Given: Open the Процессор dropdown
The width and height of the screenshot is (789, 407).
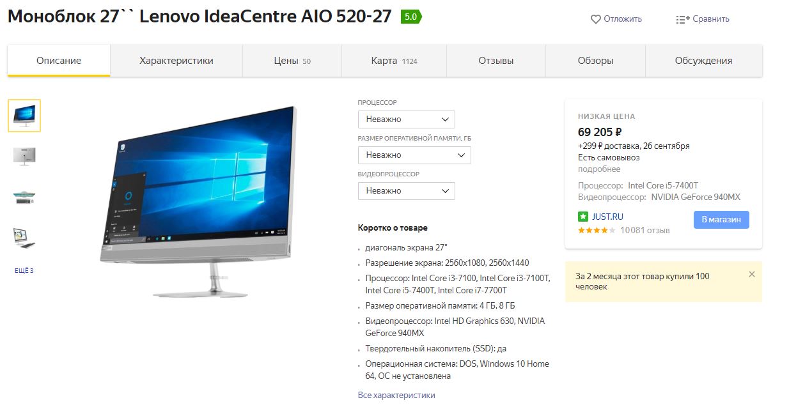Looking at the screenshot, I should click(407, 119).
